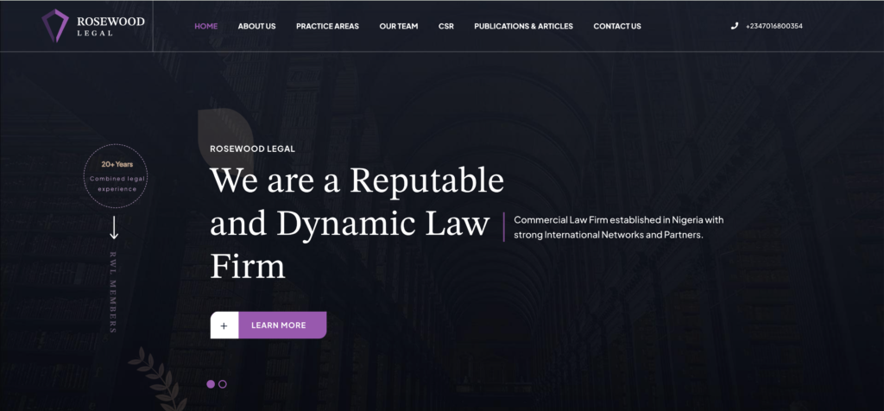The height and width of the screenshot is (411, 884).
Task: Click the 'ROSEWOOD LEGAL' subtitle above headline
Action: 252,149
